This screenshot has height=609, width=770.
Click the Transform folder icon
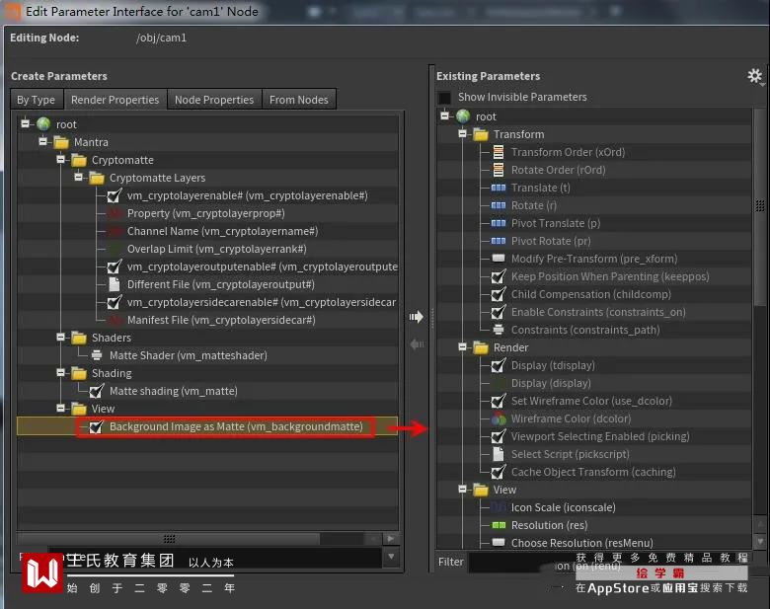[x=481, y=134]
